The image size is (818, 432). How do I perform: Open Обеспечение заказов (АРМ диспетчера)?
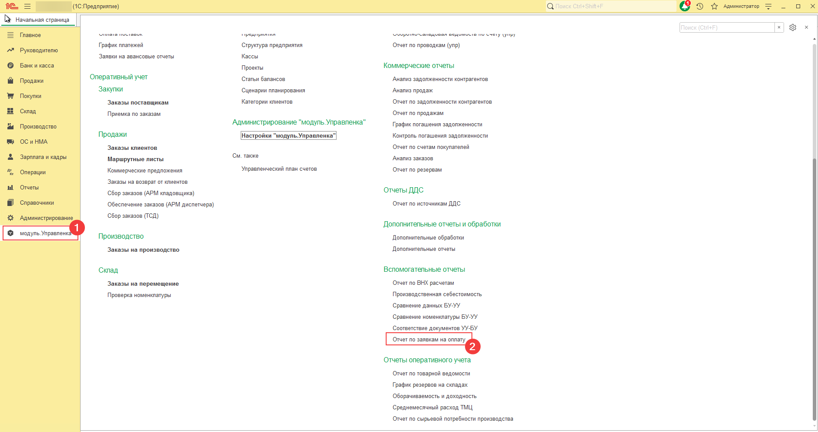pos(161,205)
